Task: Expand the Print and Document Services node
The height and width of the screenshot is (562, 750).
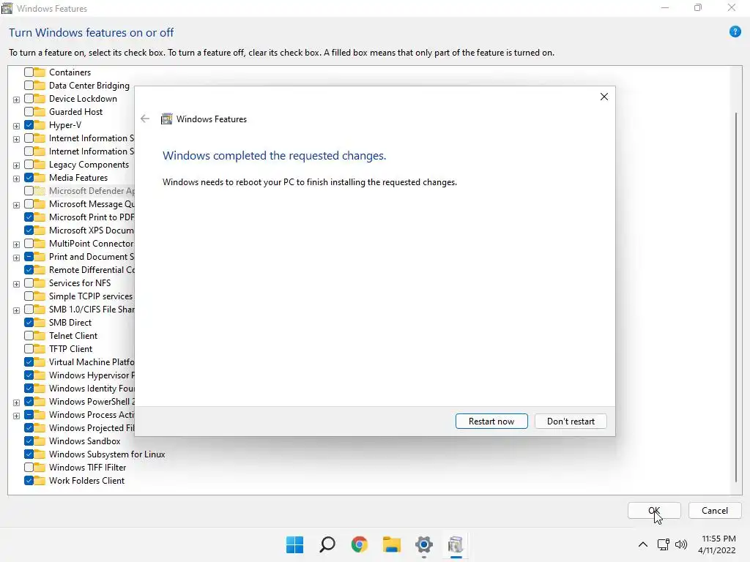Action: click(16, 258)
